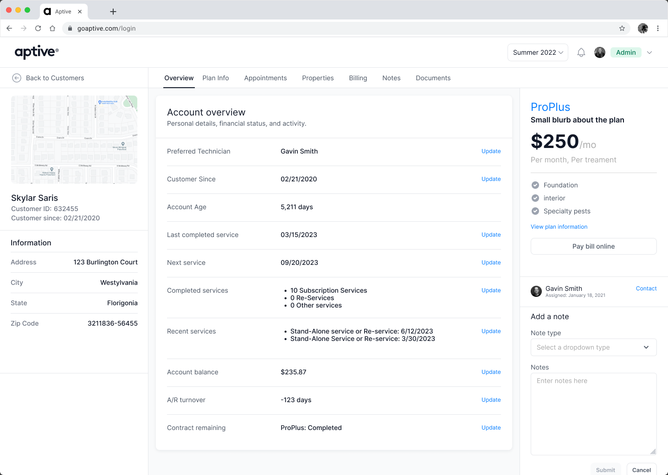668x475 pixels.
Task: Open the Summer 2022 season dropdown
Action: coord(538,52)
